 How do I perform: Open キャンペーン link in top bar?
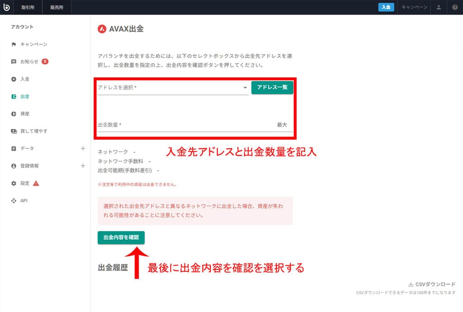click(414, 7)
